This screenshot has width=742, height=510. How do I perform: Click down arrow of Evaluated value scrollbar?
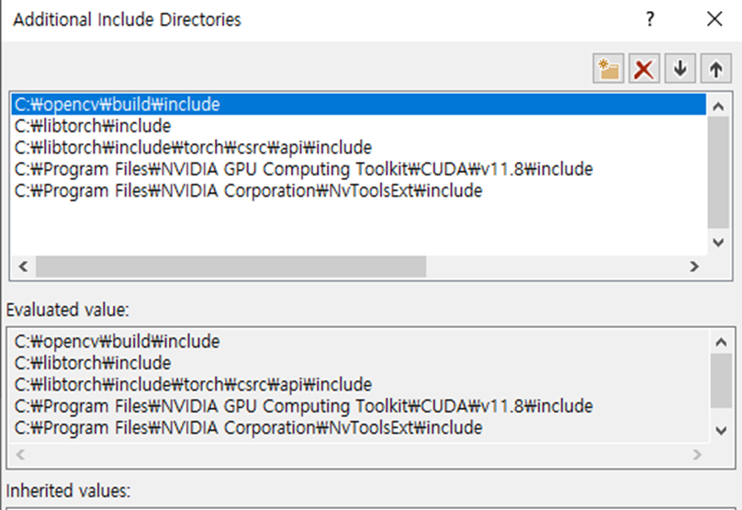point(721,430)
